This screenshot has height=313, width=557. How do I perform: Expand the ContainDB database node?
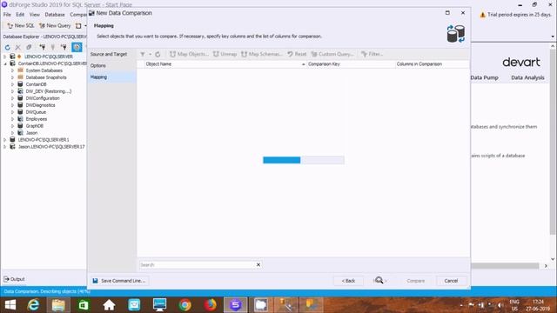[12, 84]
